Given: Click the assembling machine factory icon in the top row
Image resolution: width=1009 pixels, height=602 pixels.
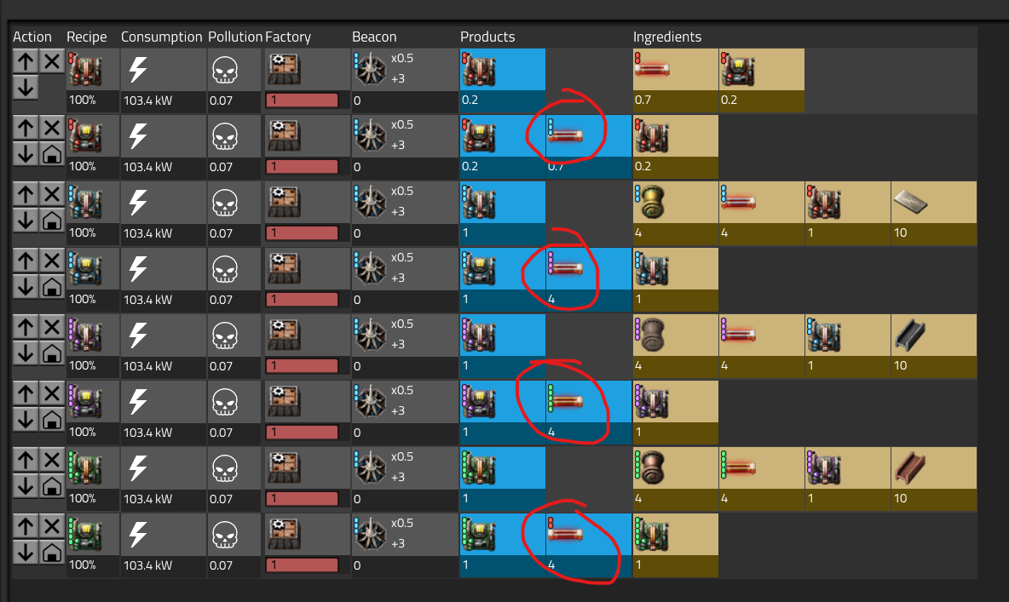Looking at the screenshot, I should point(285,70).
